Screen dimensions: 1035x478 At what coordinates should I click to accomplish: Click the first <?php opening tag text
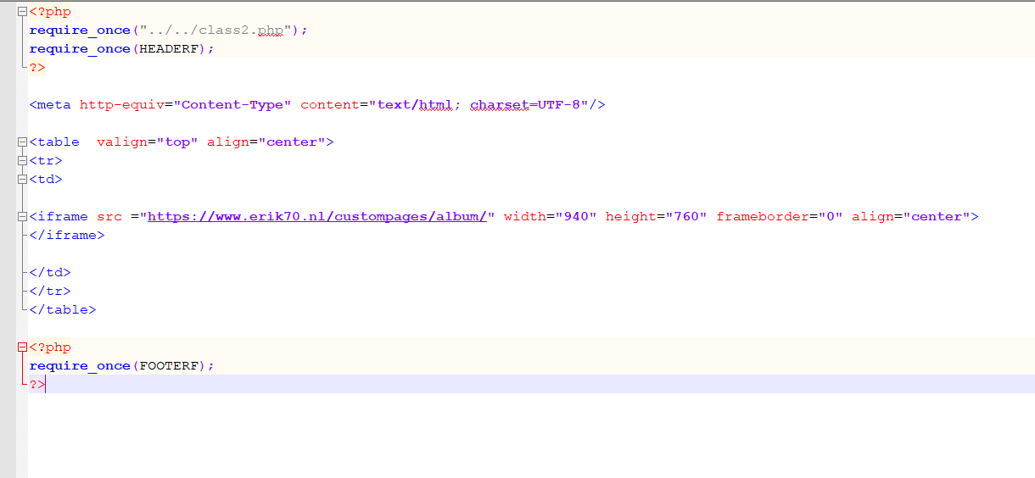pos(50,11)
